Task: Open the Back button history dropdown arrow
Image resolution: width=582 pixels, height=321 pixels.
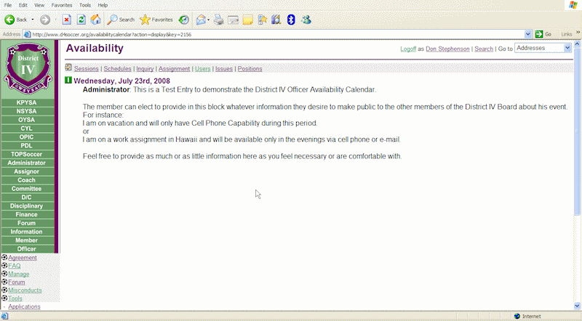Action: click(x=32, y=20)
